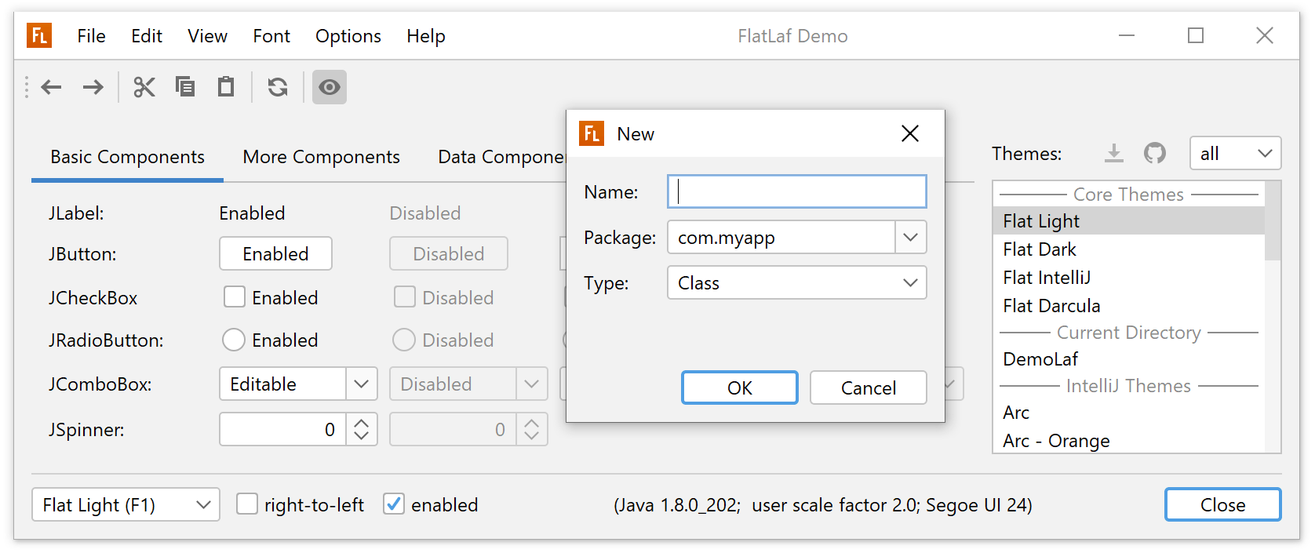The width and height of the screenshot is (1315, 553).
Task: Click the Refresh toolbar icon
Action: (x=278, y=87)
